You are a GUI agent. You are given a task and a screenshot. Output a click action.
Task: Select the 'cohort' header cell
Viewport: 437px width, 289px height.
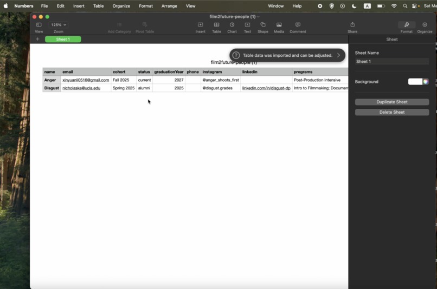click(x=124, y=72)
